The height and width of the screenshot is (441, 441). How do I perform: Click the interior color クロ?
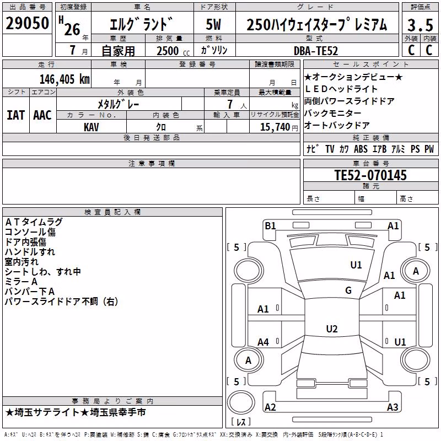(x=161, y=127)
